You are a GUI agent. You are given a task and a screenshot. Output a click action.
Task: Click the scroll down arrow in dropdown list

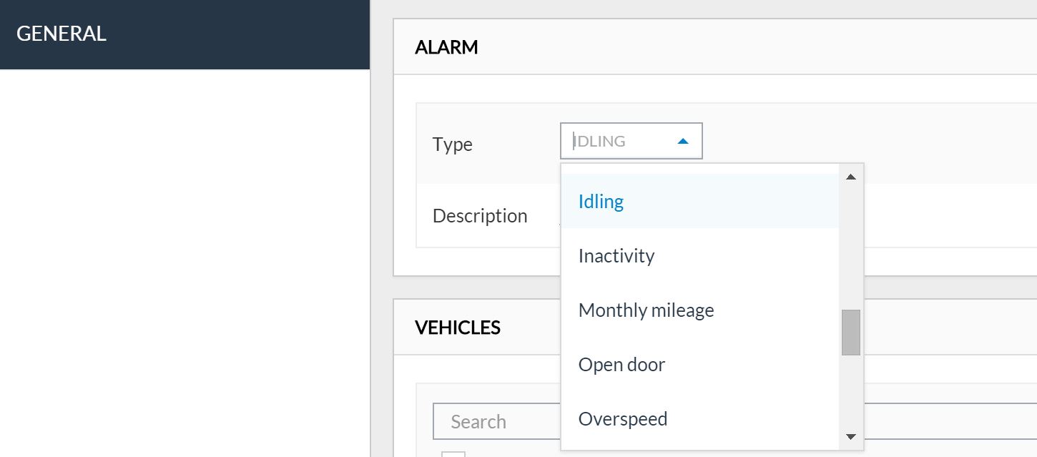850,436
